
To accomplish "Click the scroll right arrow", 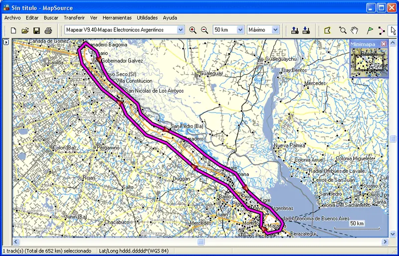I will (x=386, y=241).
